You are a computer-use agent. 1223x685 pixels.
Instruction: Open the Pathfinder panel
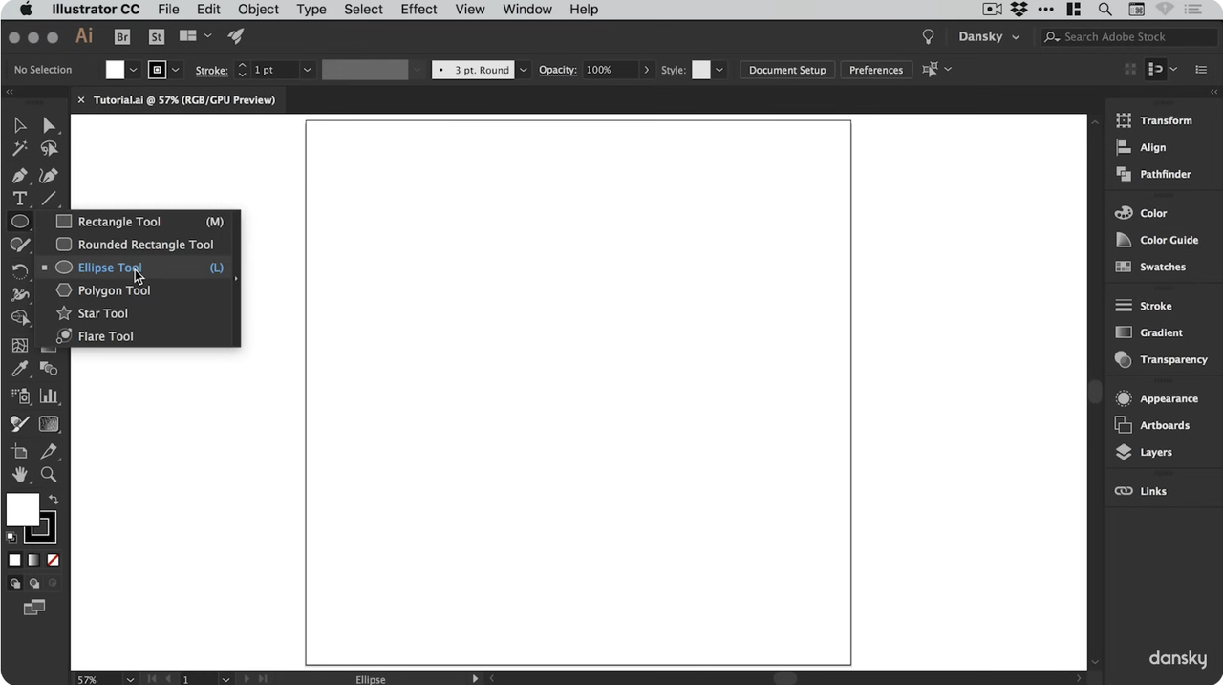(x=1153, y=174)
